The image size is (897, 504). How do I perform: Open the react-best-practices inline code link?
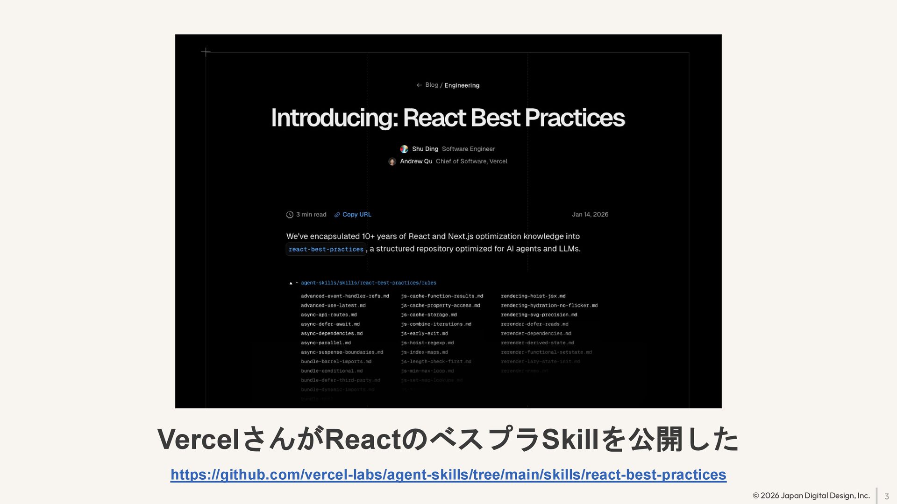pos(326,249)
